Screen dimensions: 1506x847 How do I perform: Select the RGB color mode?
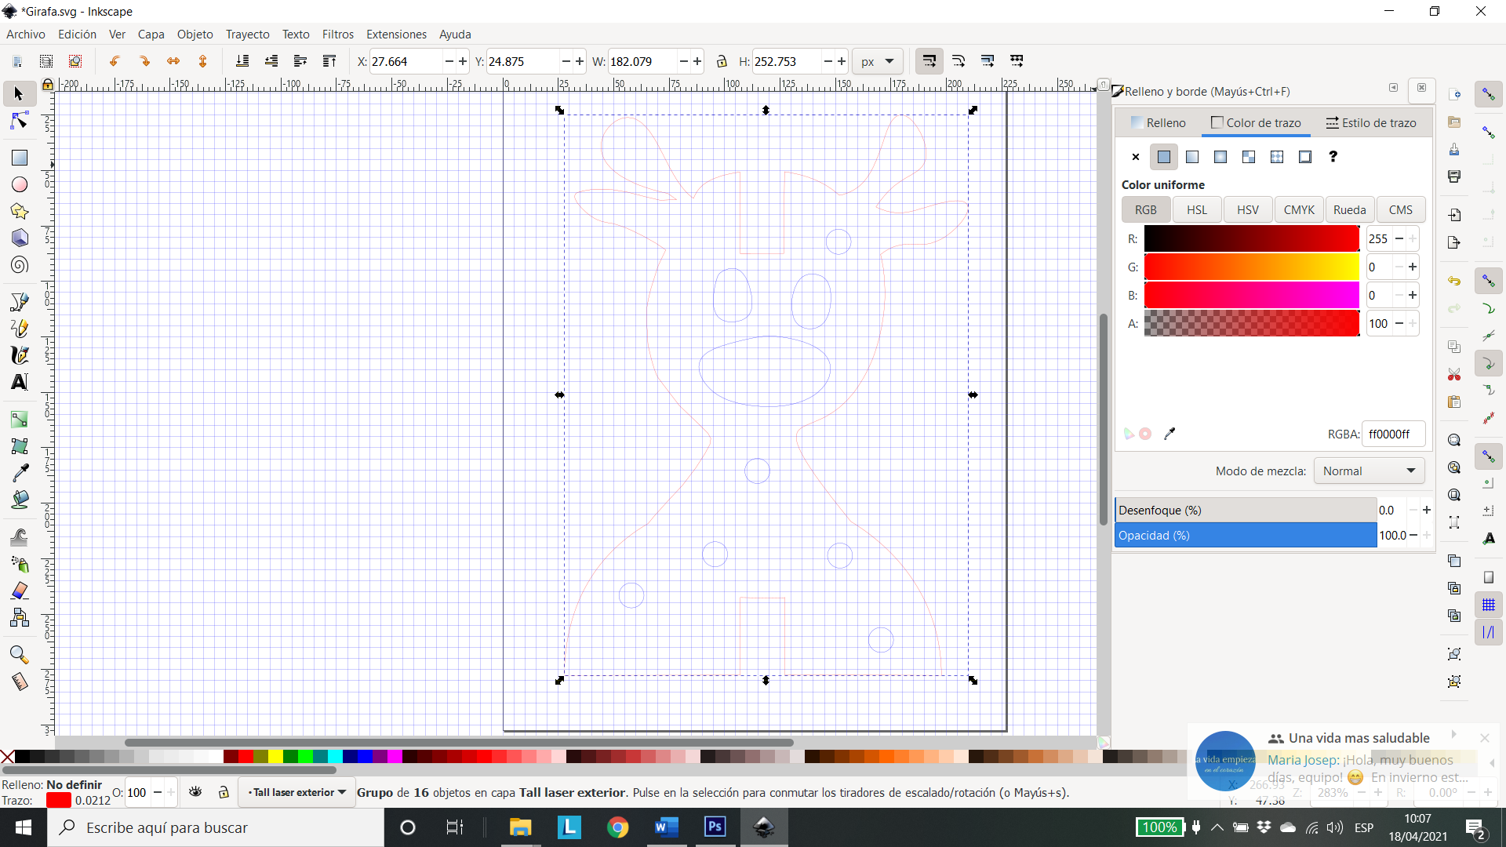1146,209
